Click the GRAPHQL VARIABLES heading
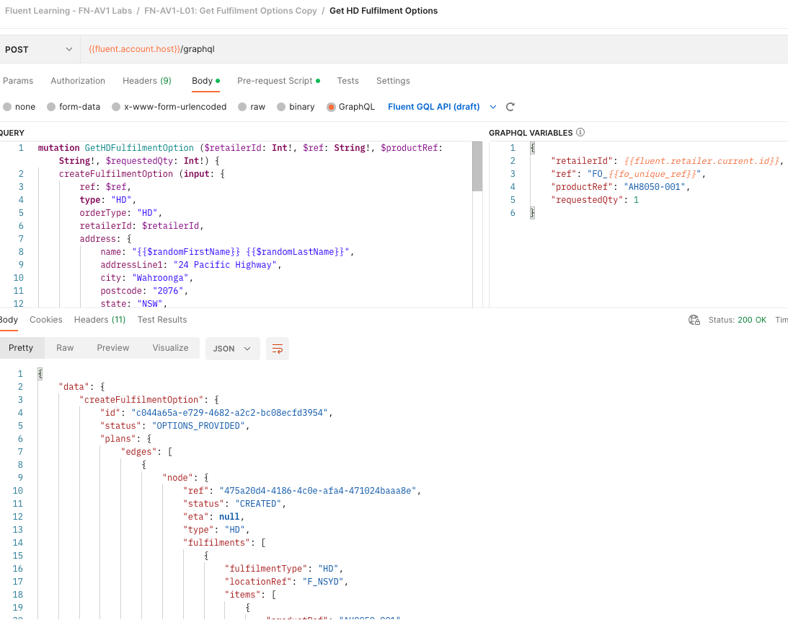Image resolution: width=788 pixels, height=620 pixels. (531, 133)
